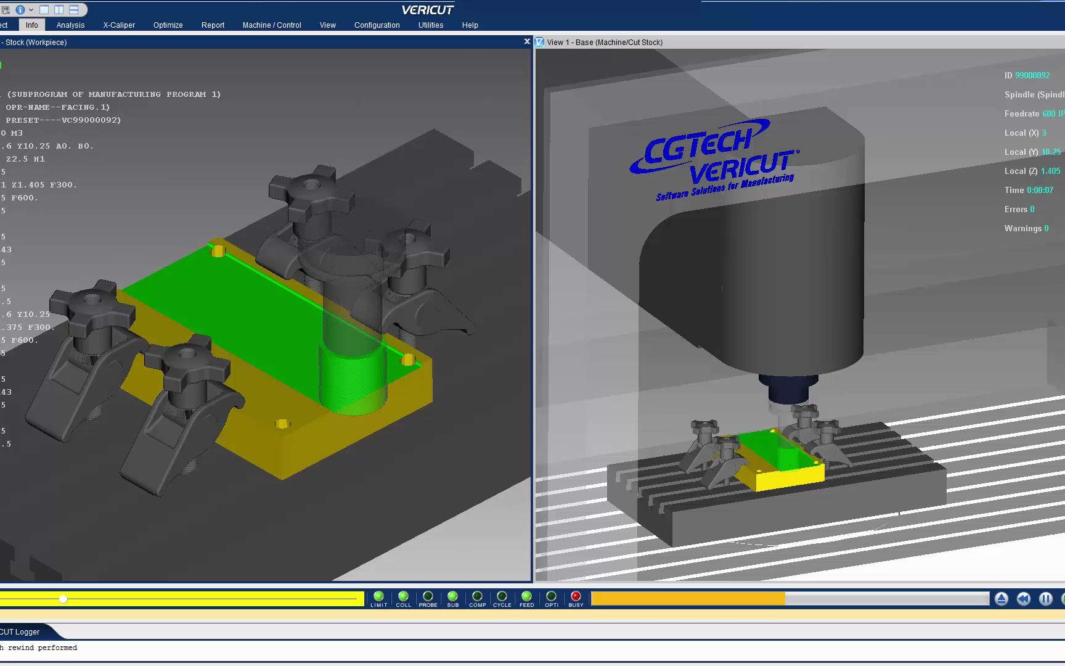Click the Local (Y) 10.25 readout
The image size is (1065, 666).
pyautogui.click(x=1032, y=152)
